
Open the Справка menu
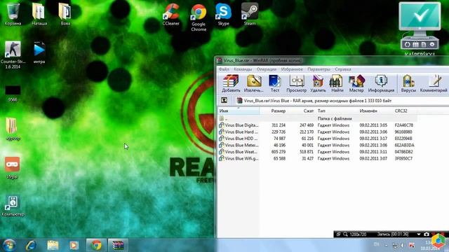pyautogui.click(x=343, y=69)
